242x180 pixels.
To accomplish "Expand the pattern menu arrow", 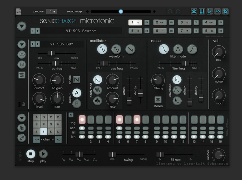I will tap(22, 118).
